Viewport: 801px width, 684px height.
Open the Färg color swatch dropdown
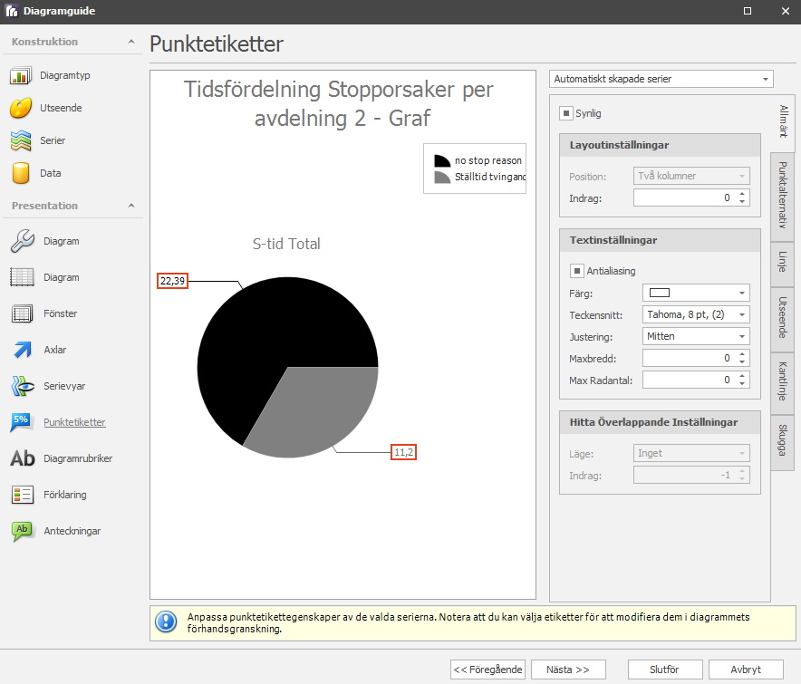coord(696,293)
